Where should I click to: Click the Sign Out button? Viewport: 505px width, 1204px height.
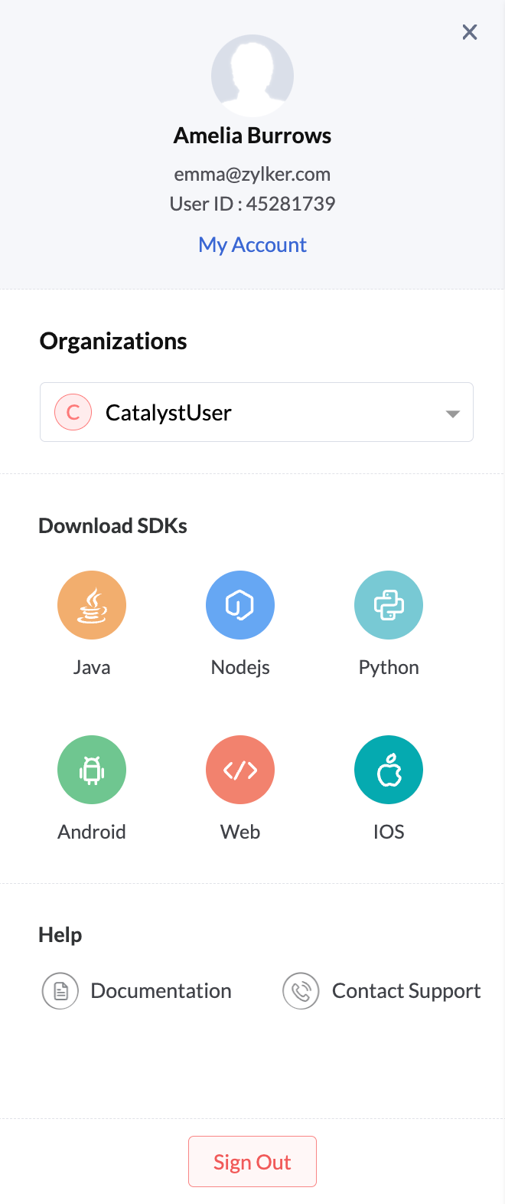[252, 1162]
